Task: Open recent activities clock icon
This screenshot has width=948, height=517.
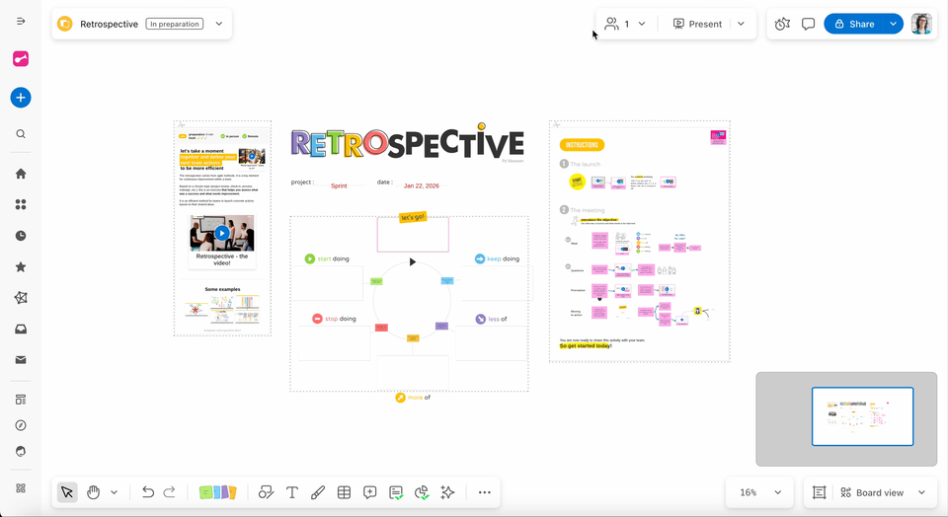Action: pyautogui.click(x=21, y=236)
